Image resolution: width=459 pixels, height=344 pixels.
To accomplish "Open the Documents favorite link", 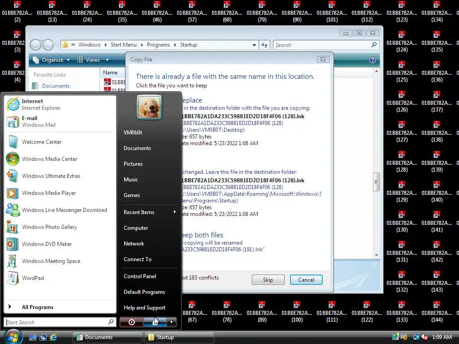I will 56,86.
